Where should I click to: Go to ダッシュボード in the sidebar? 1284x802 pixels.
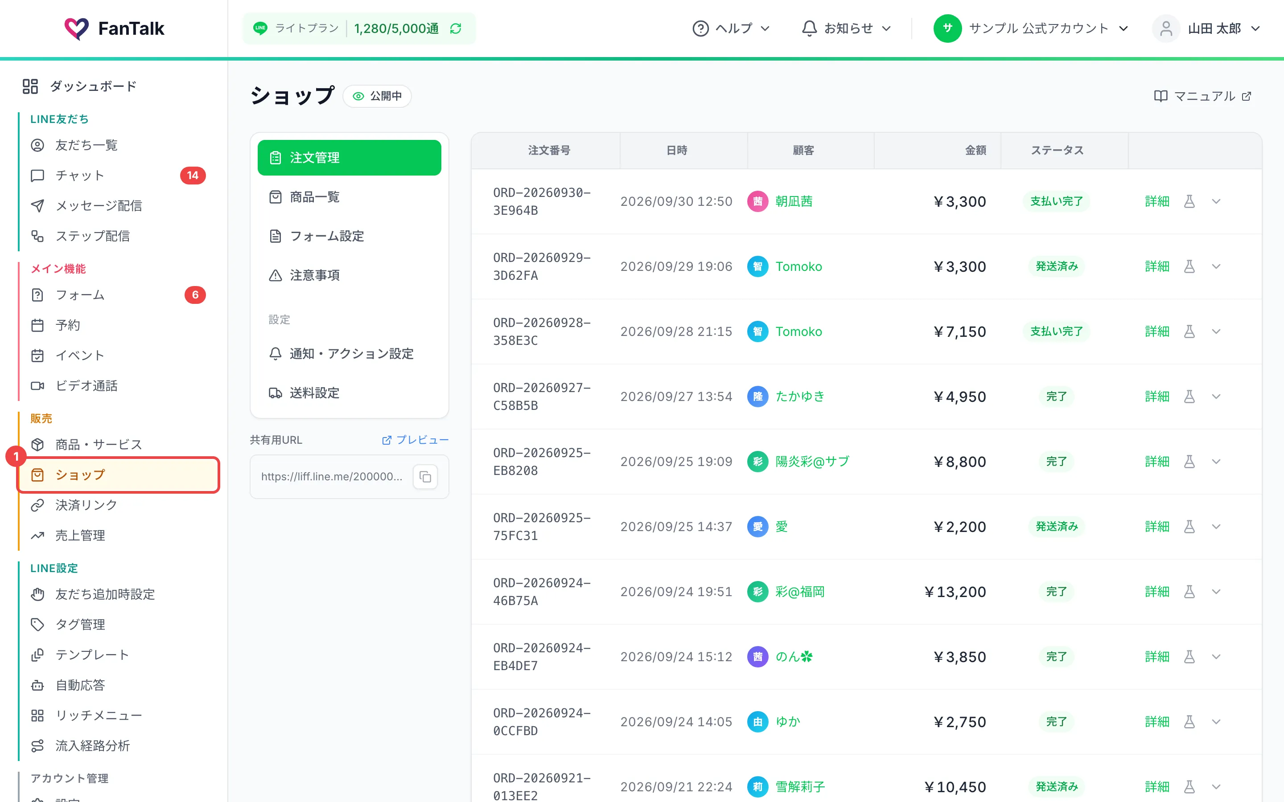(80, 86)
